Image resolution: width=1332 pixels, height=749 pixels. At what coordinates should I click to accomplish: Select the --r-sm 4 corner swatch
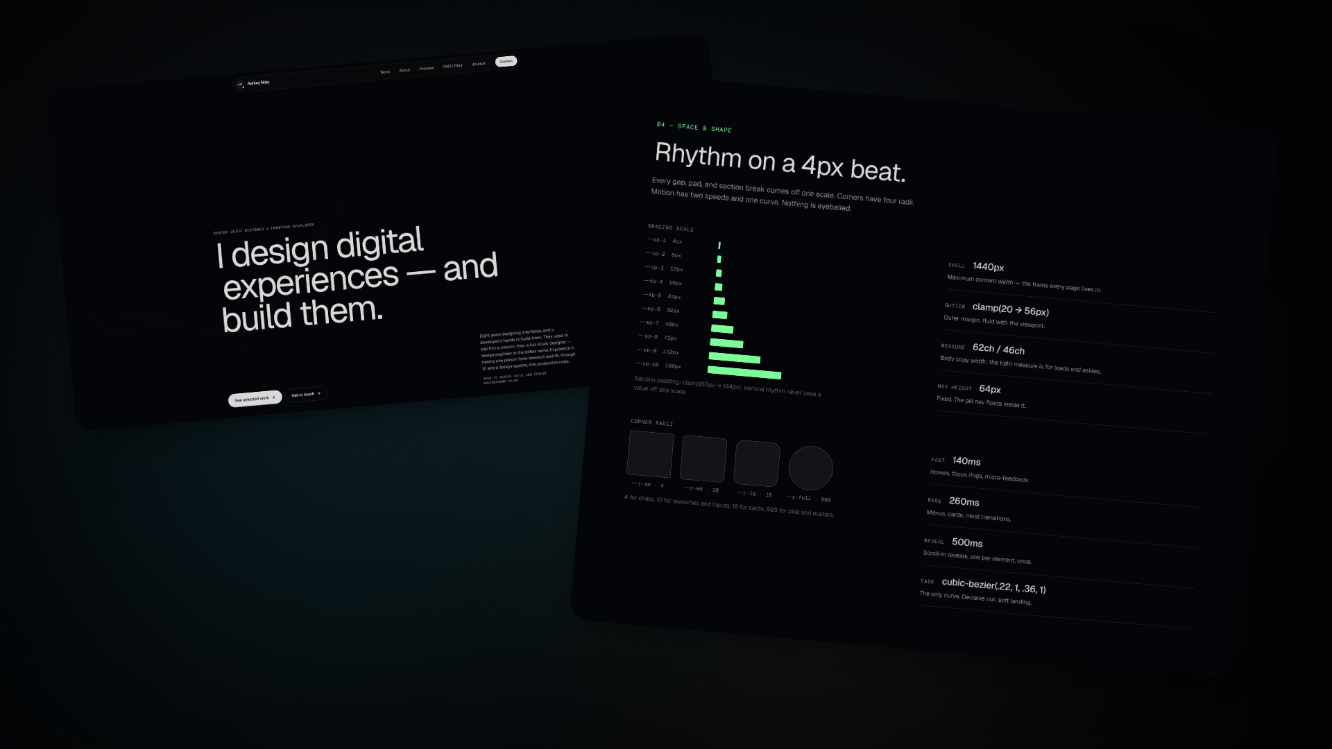click(x=650, y=454)
